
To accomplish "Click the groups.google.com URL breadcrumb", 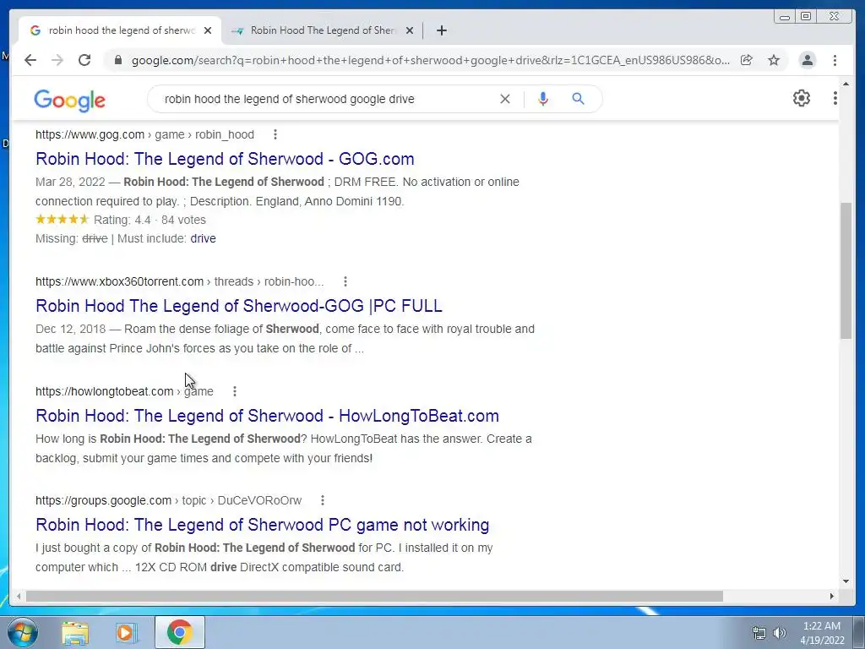I will pos(168,500).
